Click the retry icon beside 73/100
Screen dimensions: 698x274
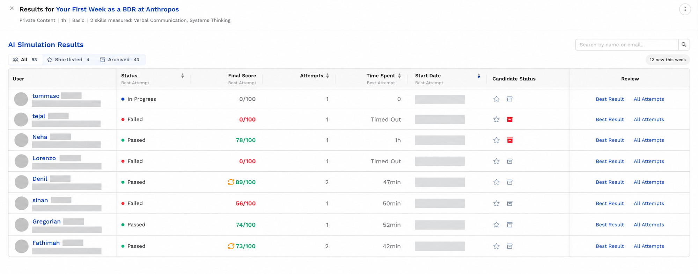[x=231, y=246]
